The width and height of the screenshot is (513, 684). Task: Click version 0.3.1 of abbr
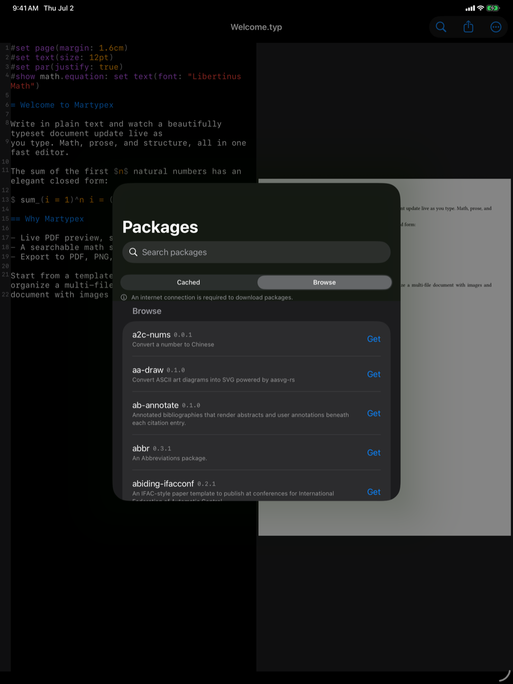tap(162, 449)
